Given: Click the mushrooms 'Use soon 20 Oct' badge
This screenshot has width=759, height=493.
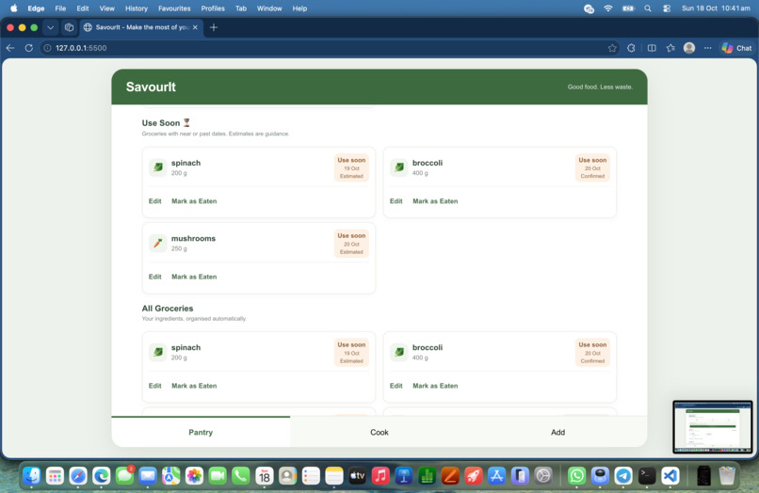Looking at the screenshot, I should [351, 244].
